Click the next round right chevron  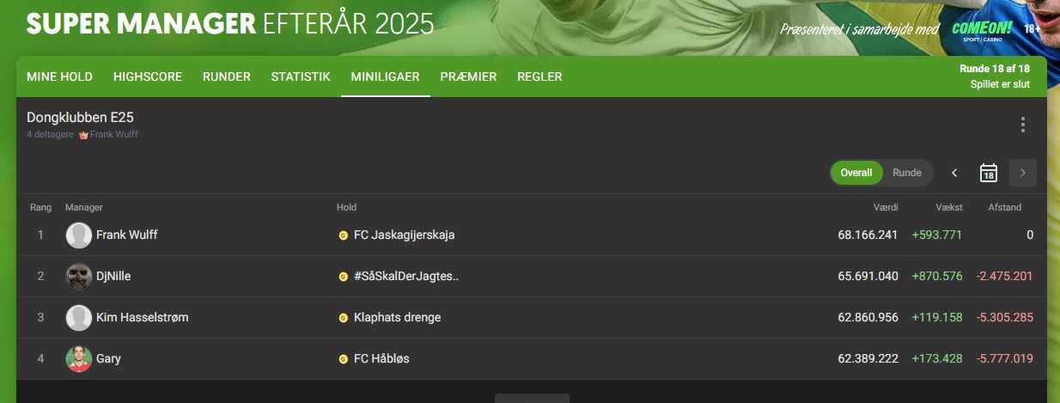1022,173
